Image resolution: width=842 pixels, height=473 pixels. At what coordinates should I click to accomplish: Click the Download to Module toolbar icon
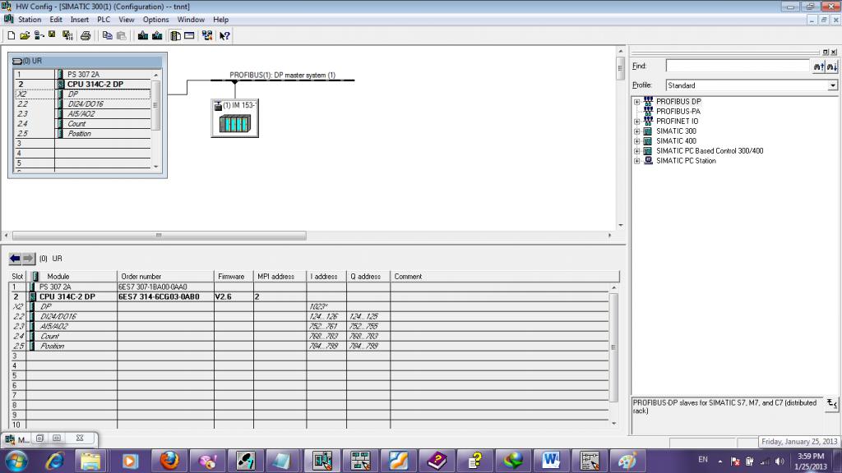[143, 35]
